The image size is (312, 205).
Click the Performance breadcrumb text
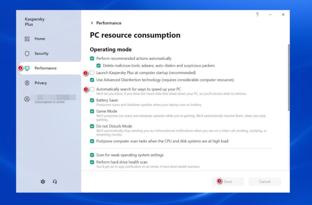pos(109,23)
